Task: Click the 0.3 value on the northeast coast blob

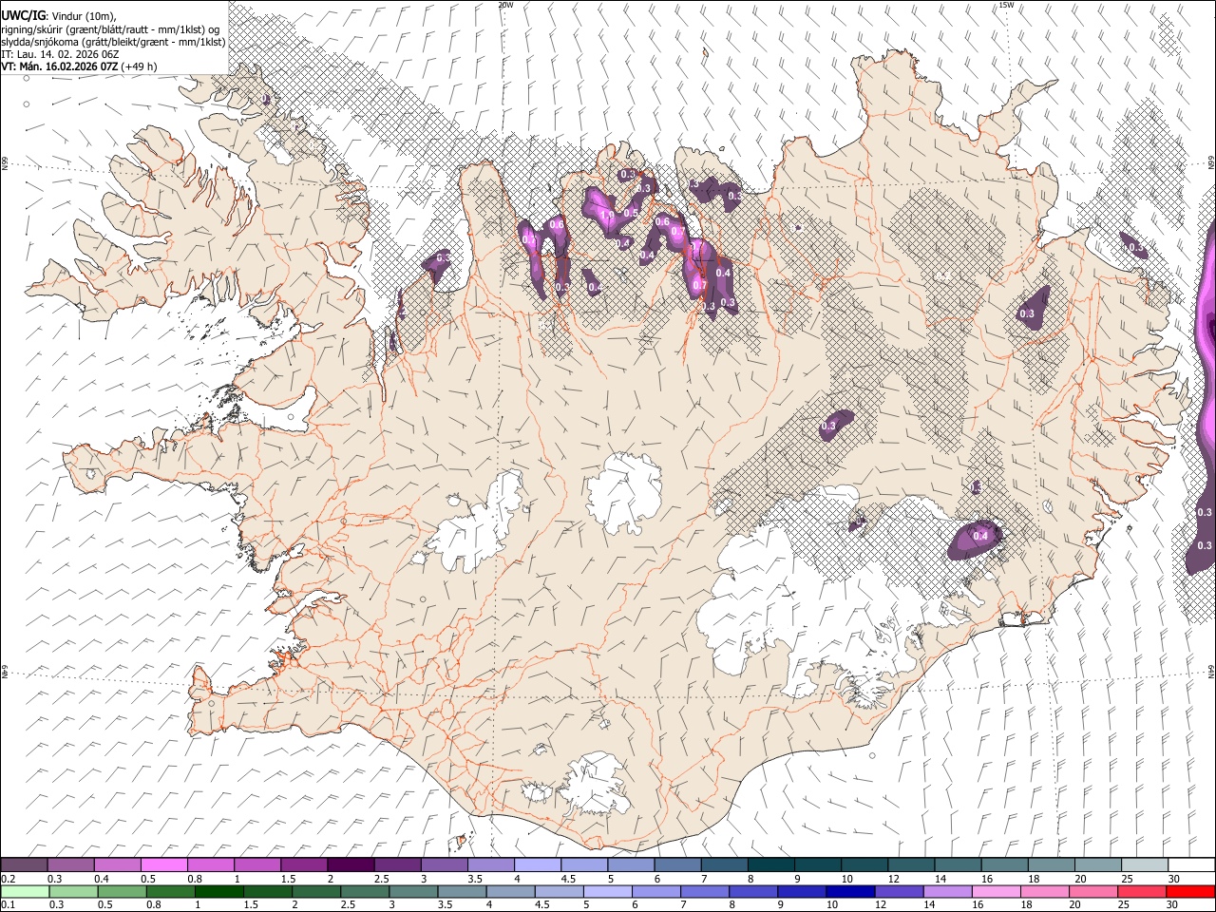Action: (1135, 248)
